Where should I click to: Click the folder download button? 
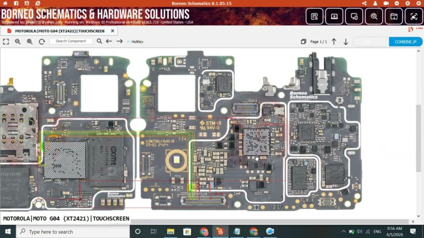(394, 17)
